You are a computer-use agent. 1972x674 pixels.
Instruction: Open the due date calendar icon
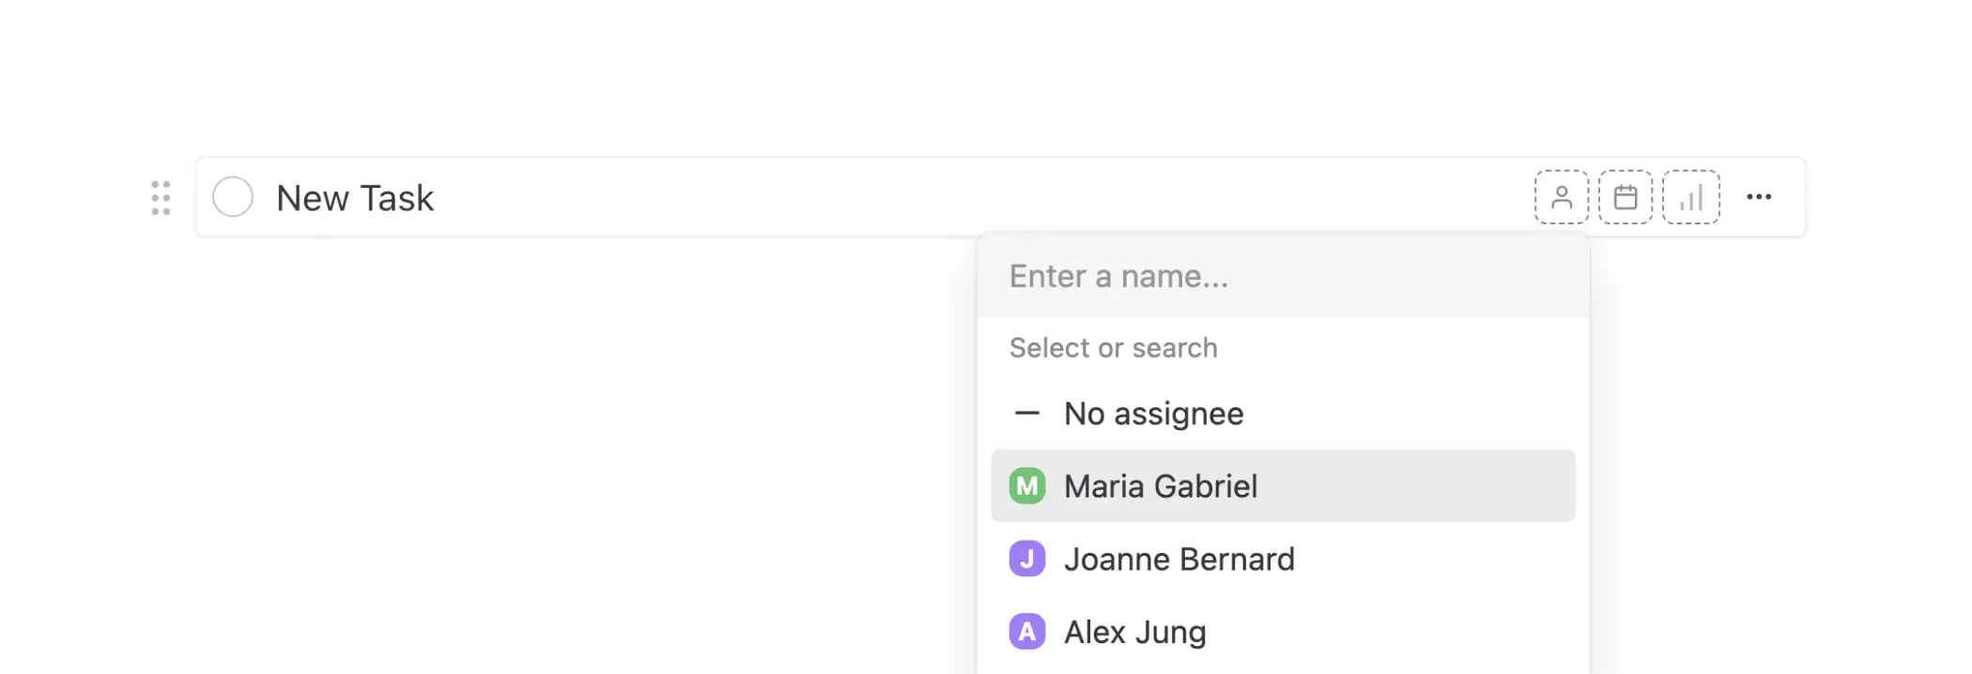tap(1625, 197)
